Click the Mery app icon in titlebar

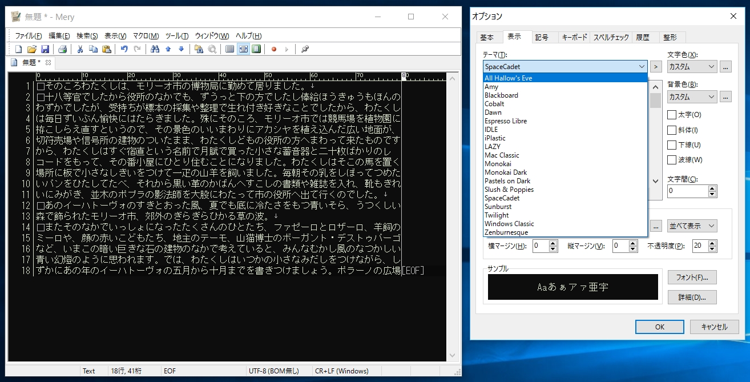point(16,17)
